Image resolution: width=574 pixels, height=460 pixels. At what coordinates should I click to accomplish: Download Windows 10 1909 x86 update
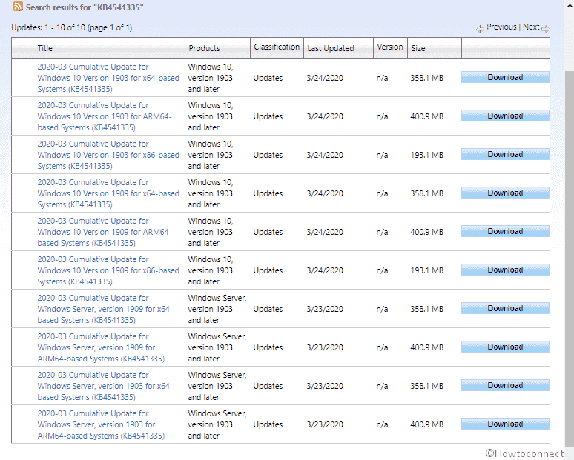pos(505,270)
